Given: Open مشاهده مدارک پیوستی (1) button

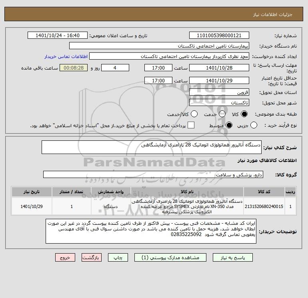Looking at the screenshot, I should [x=170, y=258].
